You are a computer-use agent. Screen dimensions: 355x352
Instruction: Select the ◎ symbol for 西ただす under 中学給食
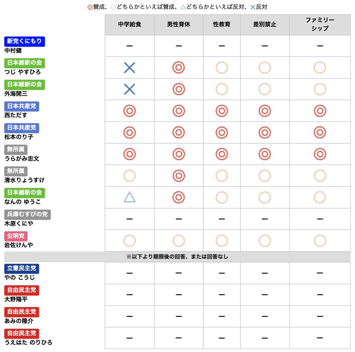[x=129, y=111]
